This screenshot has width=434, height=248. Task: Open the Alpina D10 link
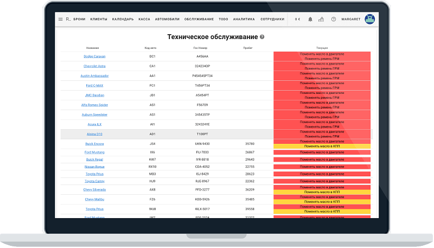pos(94,134)
